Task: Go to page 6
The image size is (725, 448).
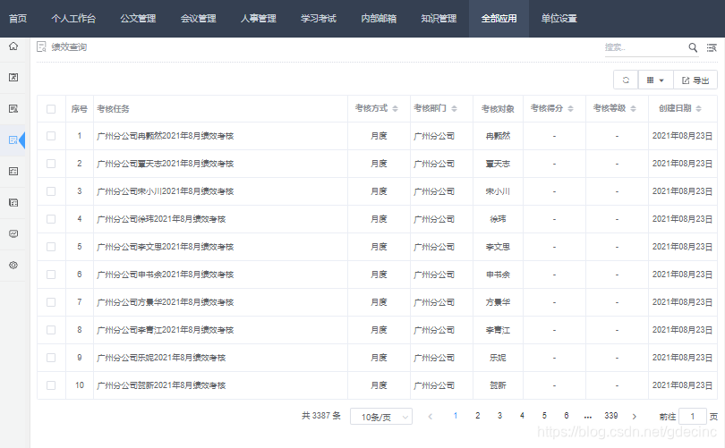Action: (x=567, y=416)
